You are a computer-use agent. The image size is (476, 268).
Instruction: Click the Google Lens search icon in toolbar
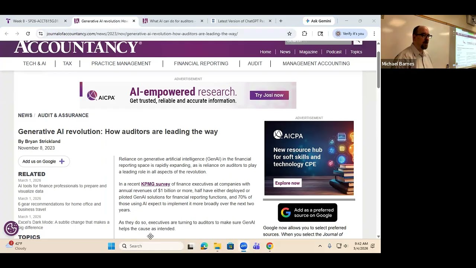320,33
